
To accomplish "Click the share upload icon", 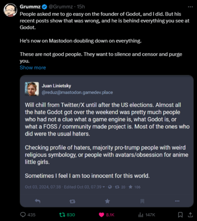I will (190, 215).
